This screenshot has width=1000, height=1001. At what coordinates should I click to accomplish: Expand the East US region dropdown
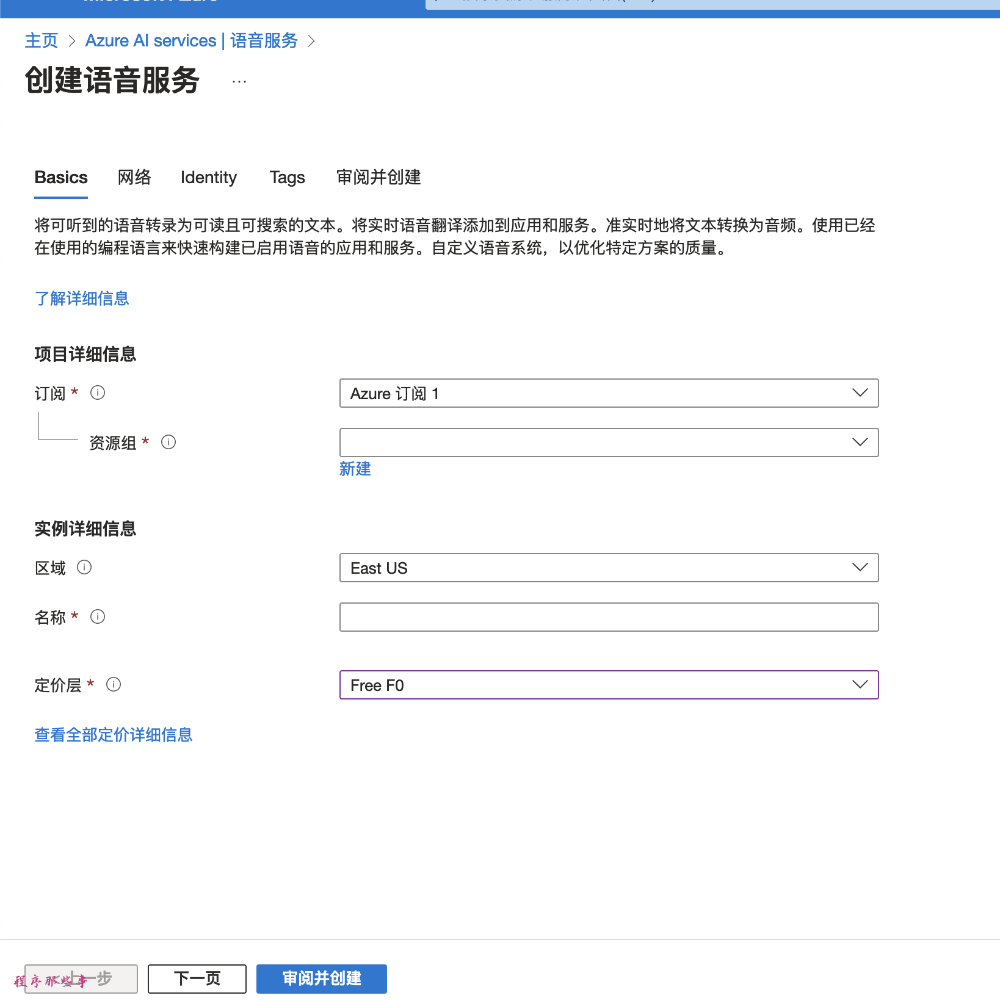coord(609,568)
